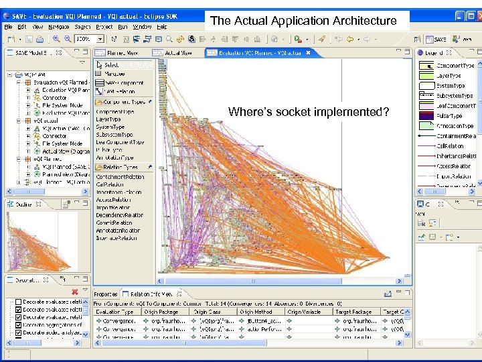
Task: Uncheck the Decorate aggregations of checkbox
Action: [x=19, y=324]
